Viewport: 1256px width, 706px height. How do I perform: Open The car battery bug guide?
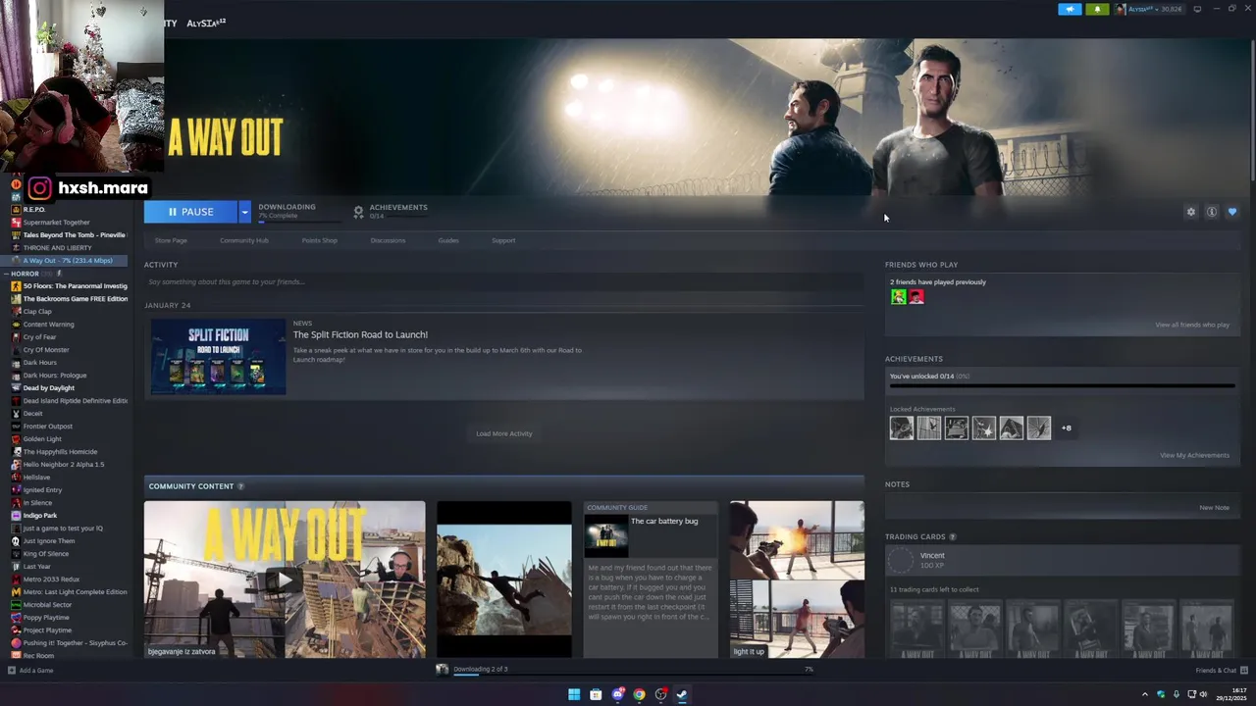[x=651, y=580]
